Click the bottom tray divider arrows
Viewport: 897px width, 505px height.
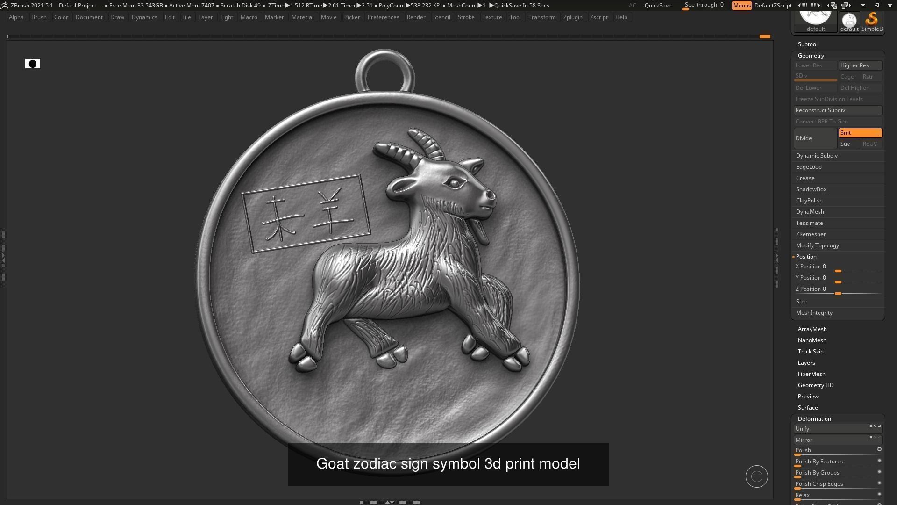[390, 502]
